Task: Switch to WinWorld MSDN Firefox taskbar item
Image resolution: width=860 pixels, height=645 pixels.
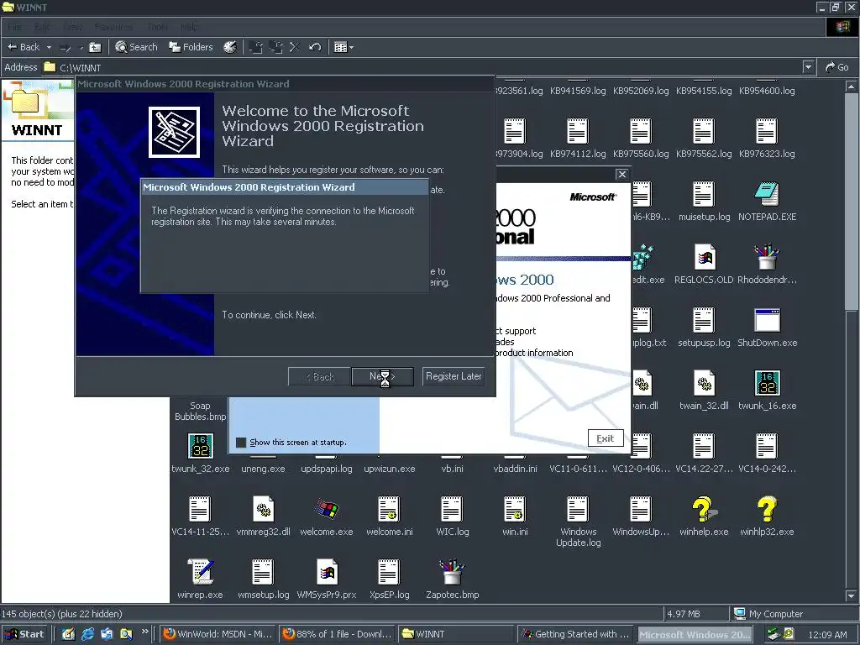Action: point(218,634)
